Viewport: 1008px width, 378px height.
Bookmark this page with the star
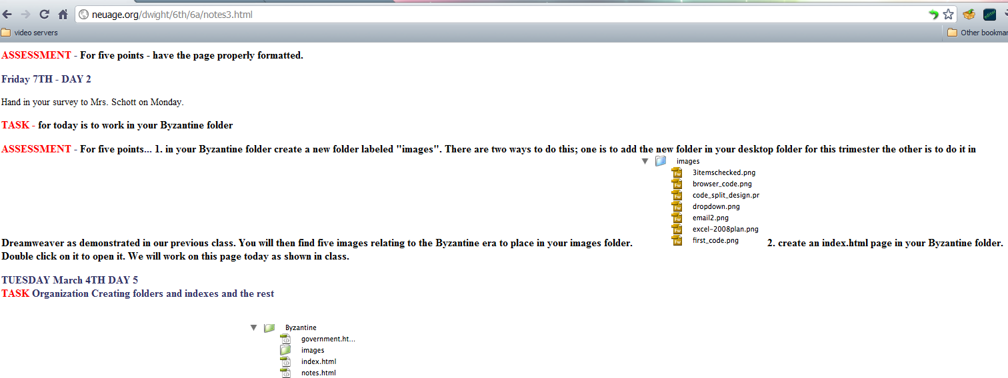(x=948, y=15)
